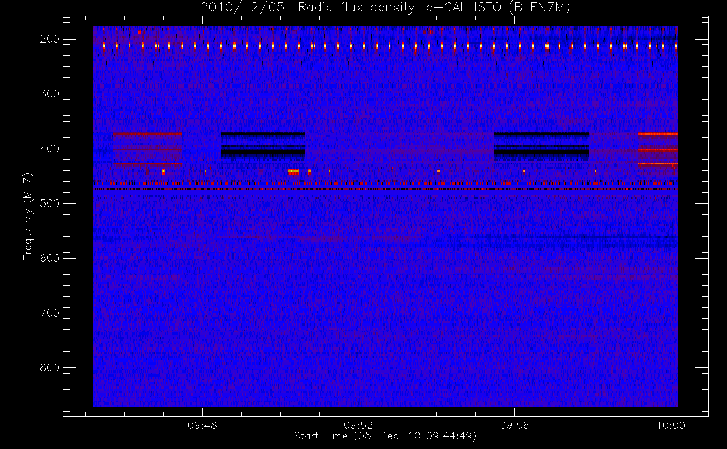Click the yellow-red burst near 09:50
Image resolution: width=727 pixels, height=449 pixels.
tap(293, 172)
